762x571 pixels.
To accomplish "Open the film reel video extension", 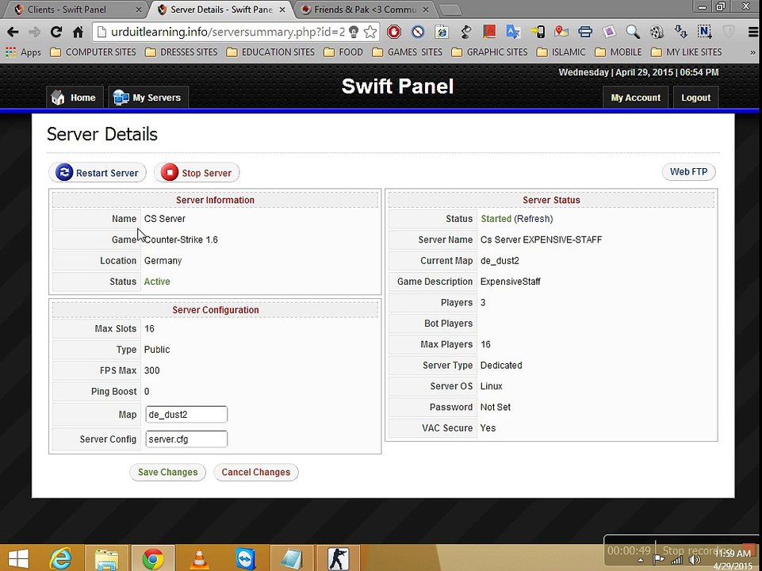I will point(657,32).
